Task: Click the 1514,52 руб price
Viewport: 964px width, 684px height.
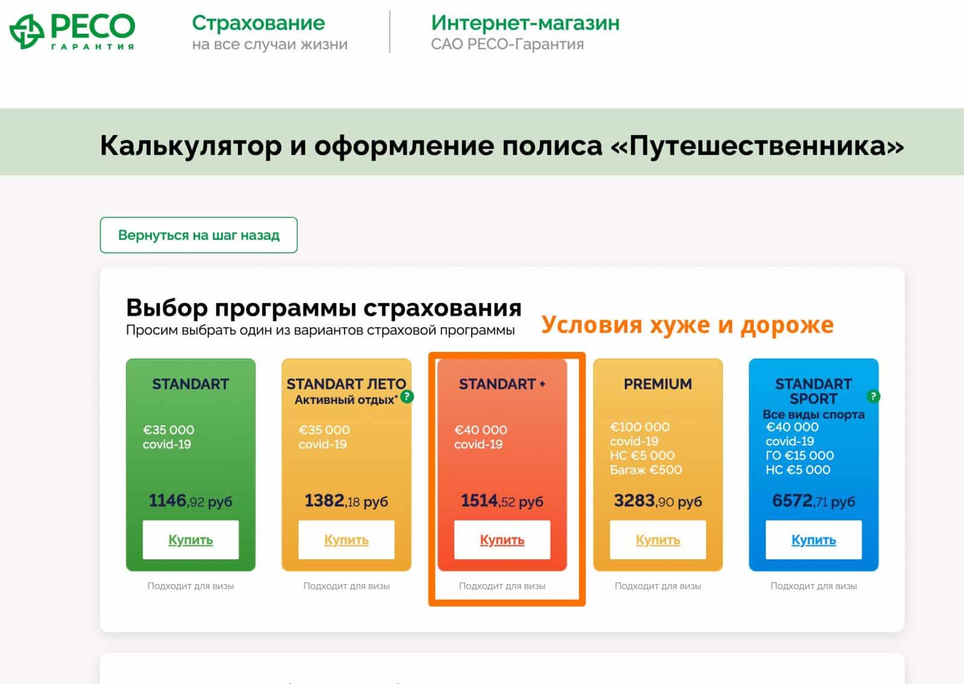Action: click(x=502, y=501)
